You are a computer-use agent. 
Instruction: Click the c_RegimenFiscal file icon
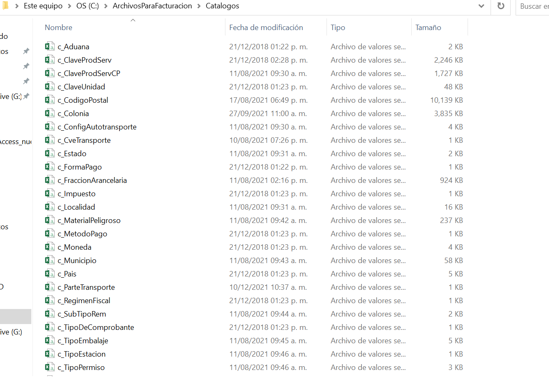point(50,300)
